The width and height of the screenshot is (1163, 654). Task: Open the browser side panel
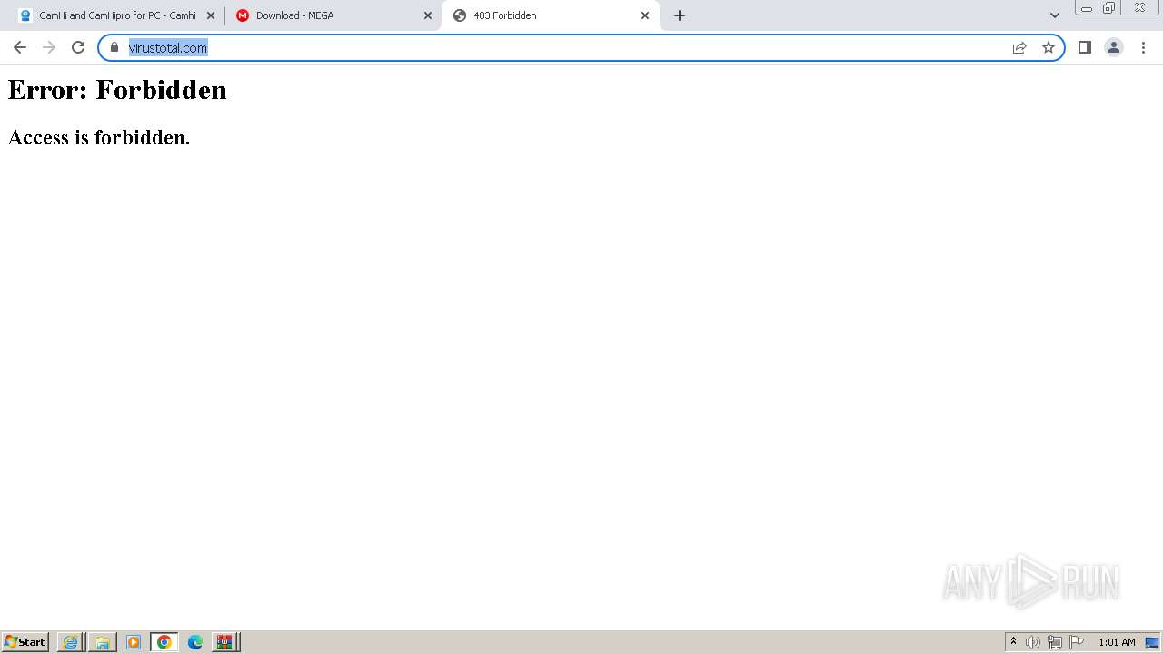1085,47
